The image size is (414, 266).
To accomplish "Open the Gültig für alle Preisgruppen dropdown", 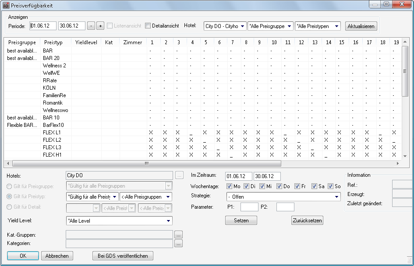I will coord(119,186).
